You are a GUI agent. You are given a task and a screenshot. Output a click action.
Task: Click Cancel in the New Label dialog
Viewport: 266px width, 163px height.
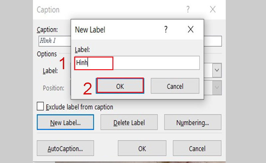175,86
